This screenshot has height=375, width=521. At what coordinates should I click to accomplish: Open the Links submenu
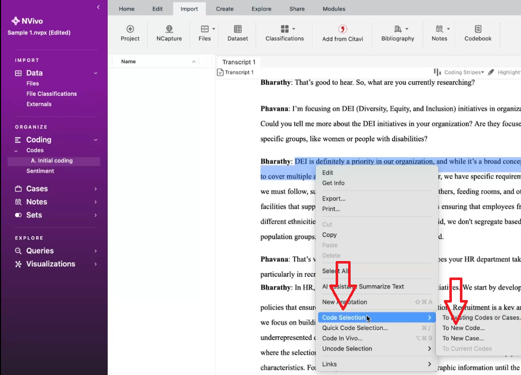[377, 364]
